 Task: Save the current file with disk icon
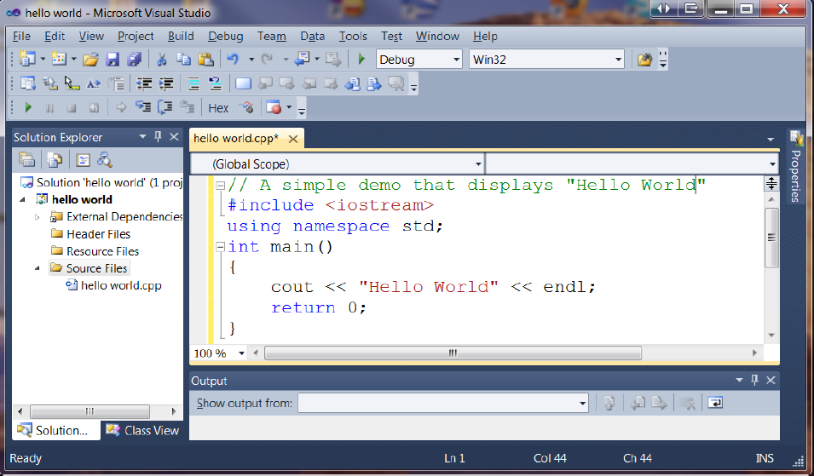[113, 60]
